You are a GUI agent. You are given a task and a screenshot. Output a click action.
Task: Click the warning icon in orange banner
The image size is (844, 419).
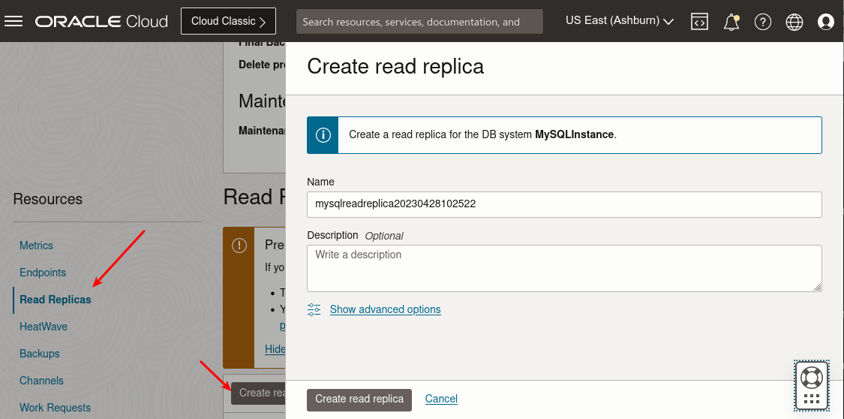click(239, 246)
